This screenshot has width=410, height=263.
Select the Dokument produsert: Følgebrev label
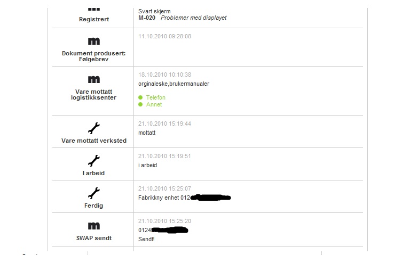click(94, 56)
